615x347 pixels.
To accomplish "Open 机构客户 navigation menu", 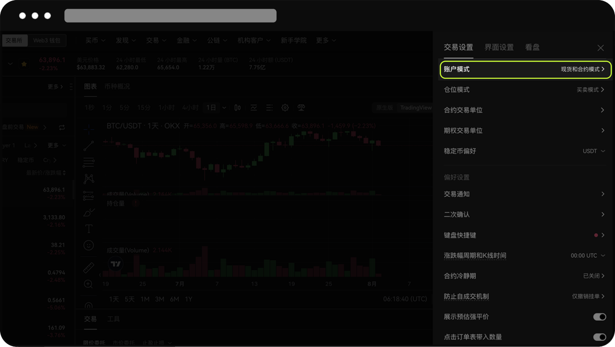I will [x=254, y=40].
